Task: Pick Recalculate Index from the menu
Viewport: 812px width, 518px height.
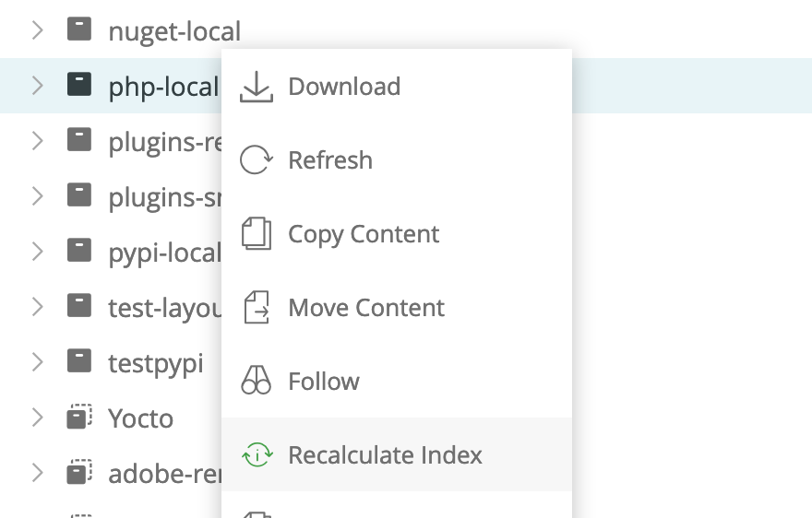Action: (x=385, y=455)
